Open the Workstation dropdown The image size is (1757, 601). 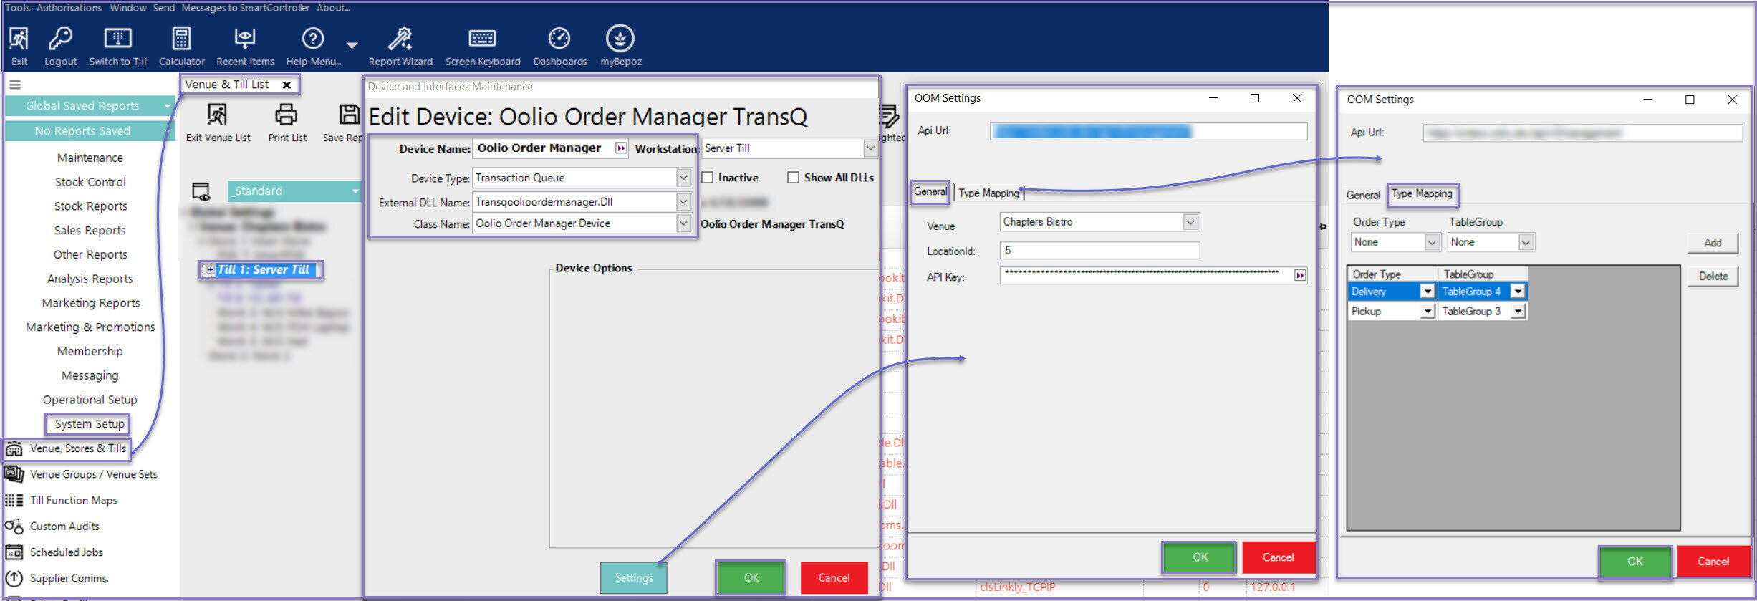tap(870, 148)
